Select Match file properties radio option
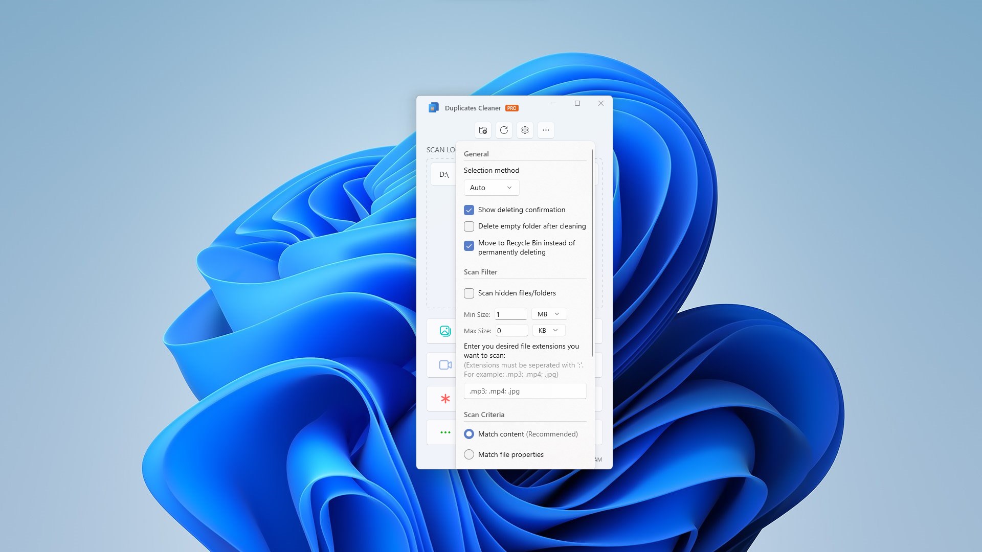This screenshot has height=552, width=982. pos(469,454)
